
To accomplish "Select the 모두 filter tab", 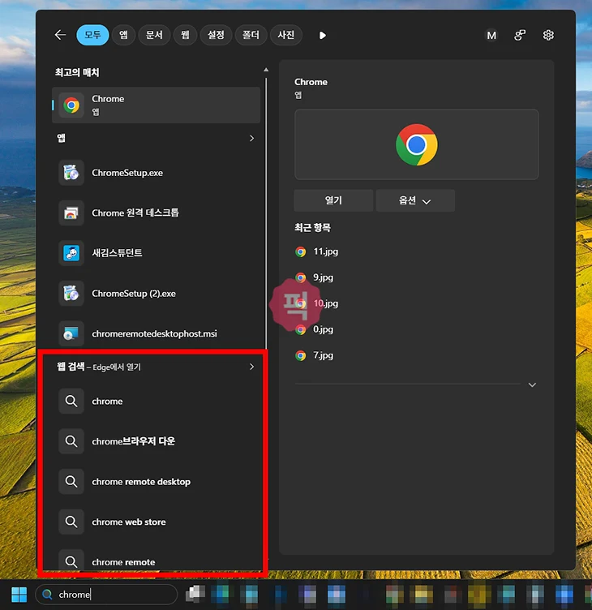I will point(92,35).
